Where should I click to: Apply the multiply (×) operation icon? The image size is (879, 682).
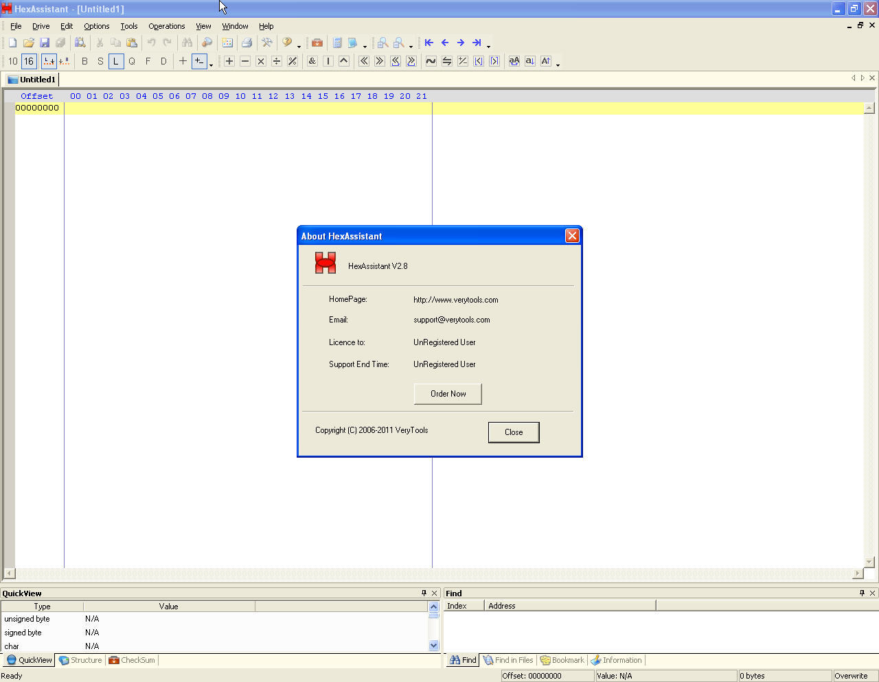click(x=260, y=61)
